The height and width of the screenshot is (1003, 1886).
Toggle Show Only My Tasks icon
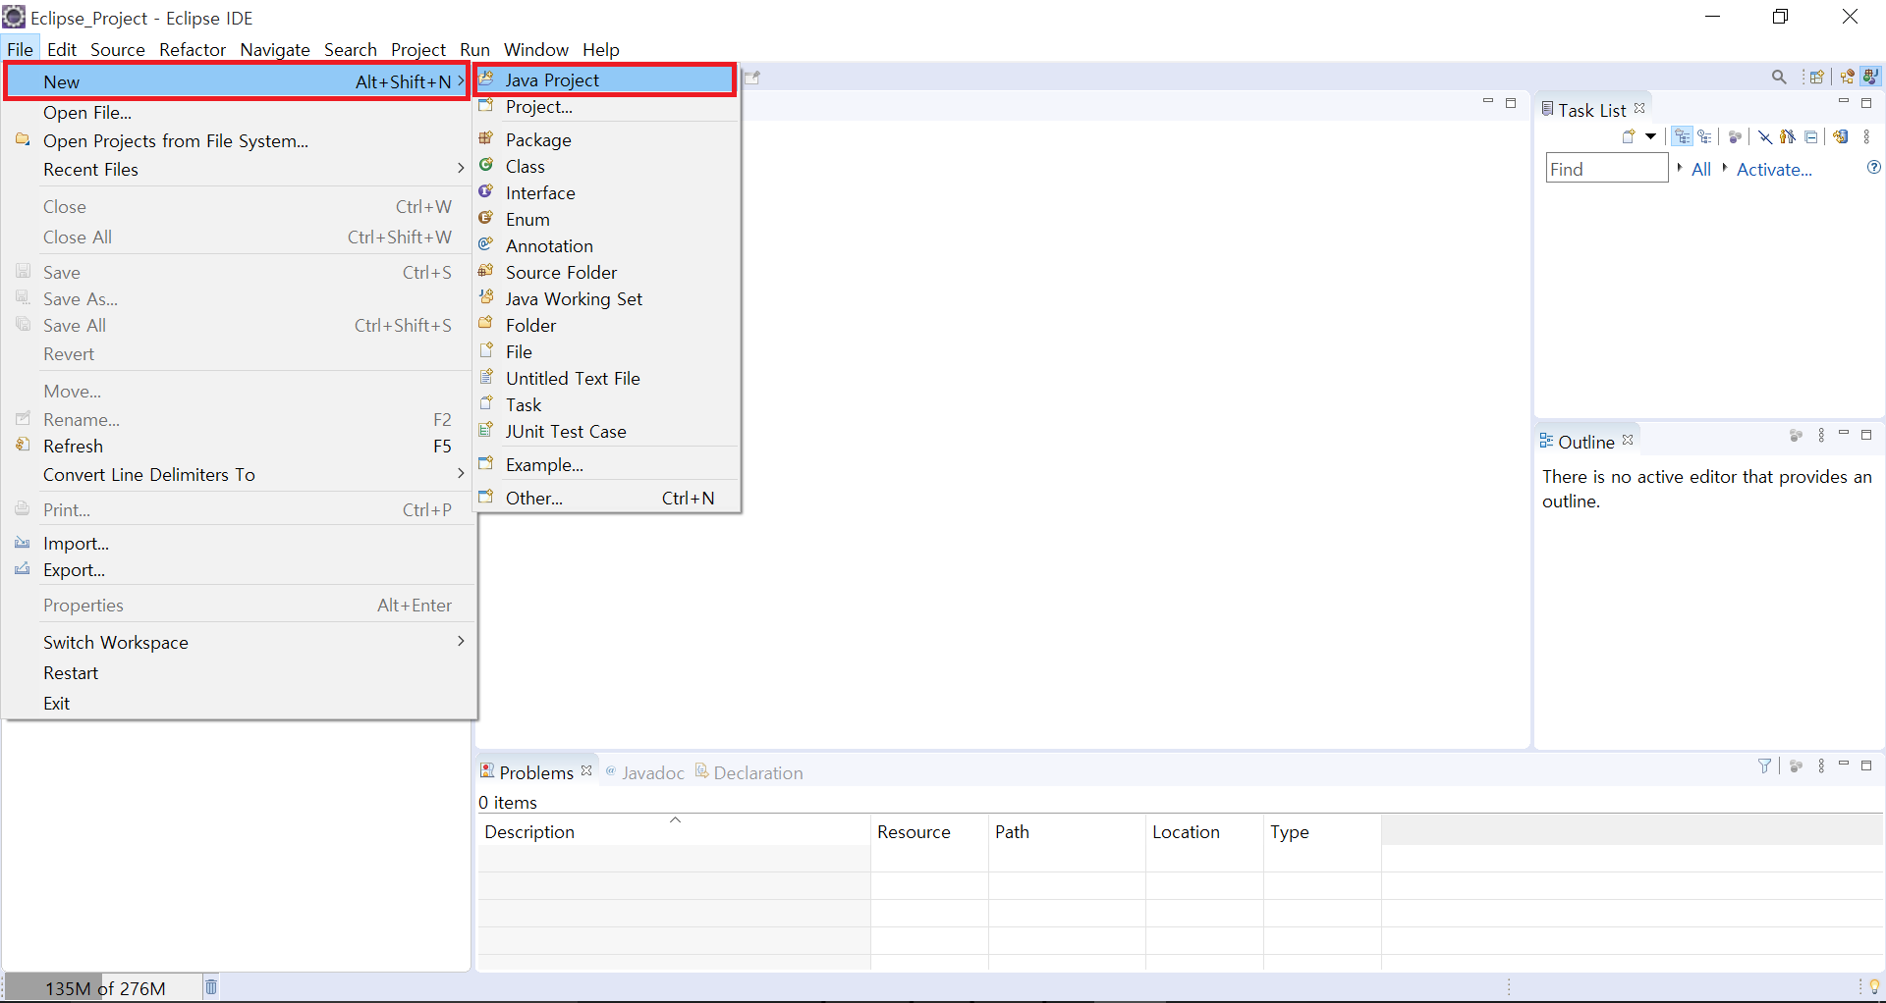1788,136
